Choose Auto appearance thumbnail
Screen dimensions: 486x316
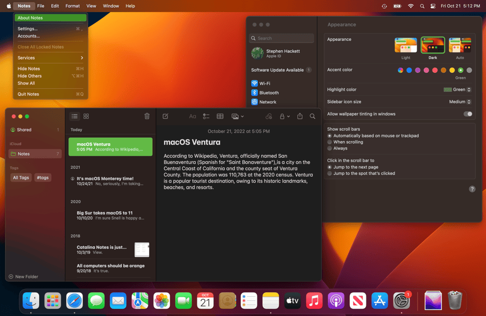460,45
